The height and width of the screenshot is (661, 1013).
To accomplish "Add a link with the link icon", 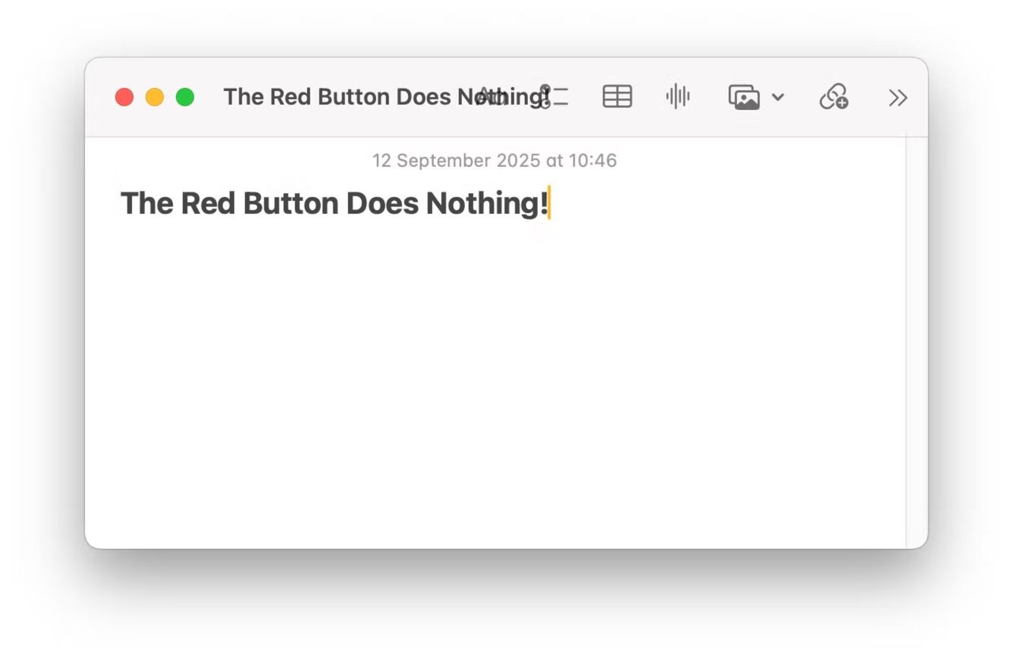I will click(x=834, y=97).
